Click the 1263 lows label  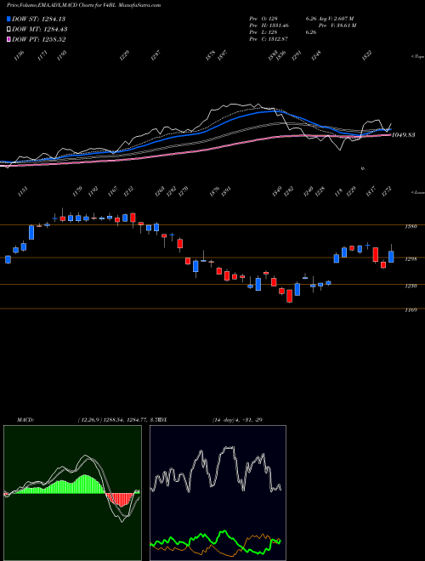click(x=160, y=192)
